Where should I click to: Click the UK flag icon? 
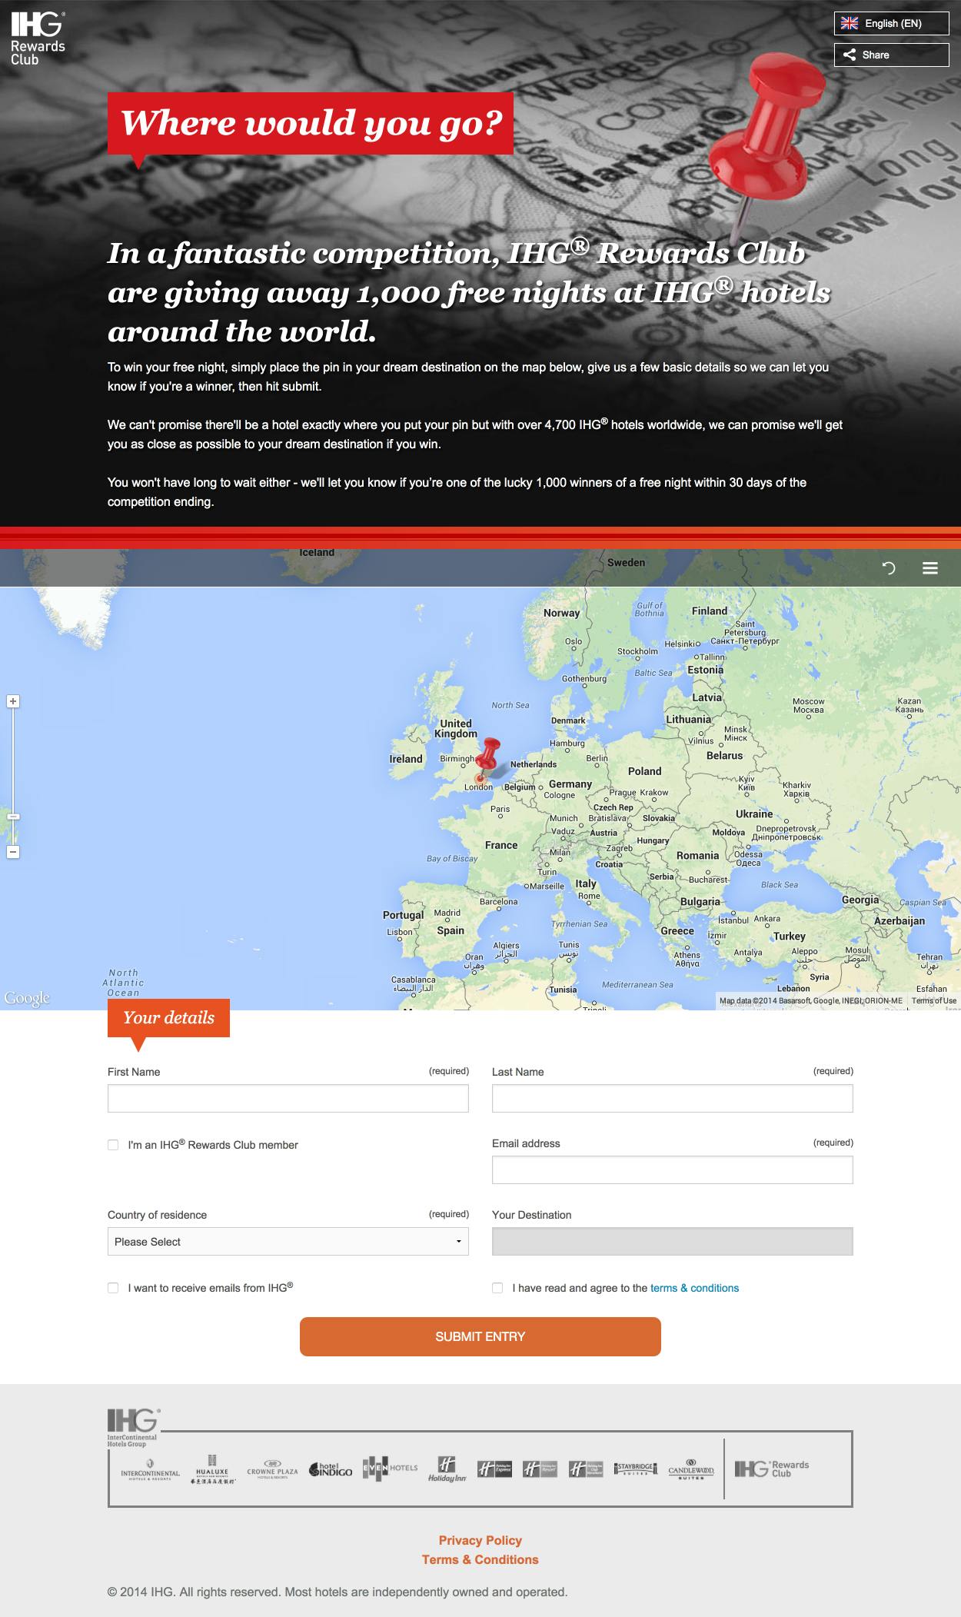[x=850, y=23]
